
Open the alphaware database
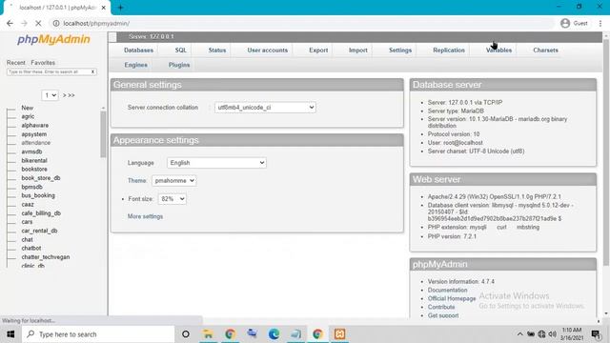click(35, 125)
